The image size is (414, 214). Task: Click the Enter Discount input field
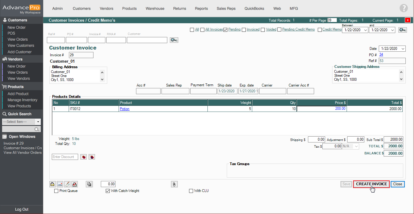(x=65, y=157)
